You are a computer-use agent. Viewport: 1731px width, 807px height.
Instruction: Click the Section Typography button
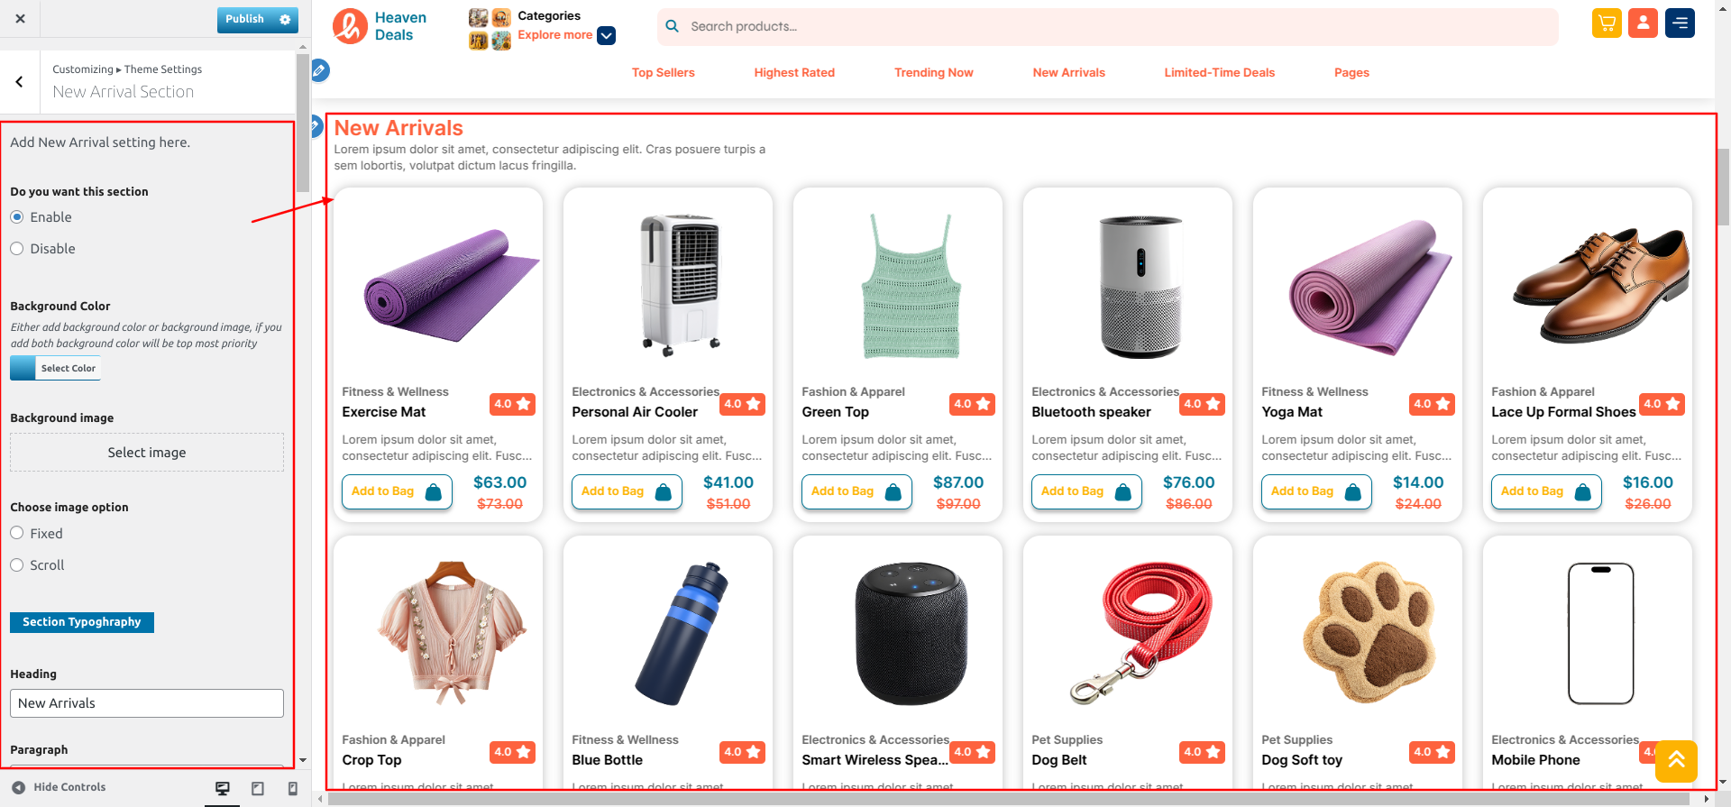click(82, 622)
